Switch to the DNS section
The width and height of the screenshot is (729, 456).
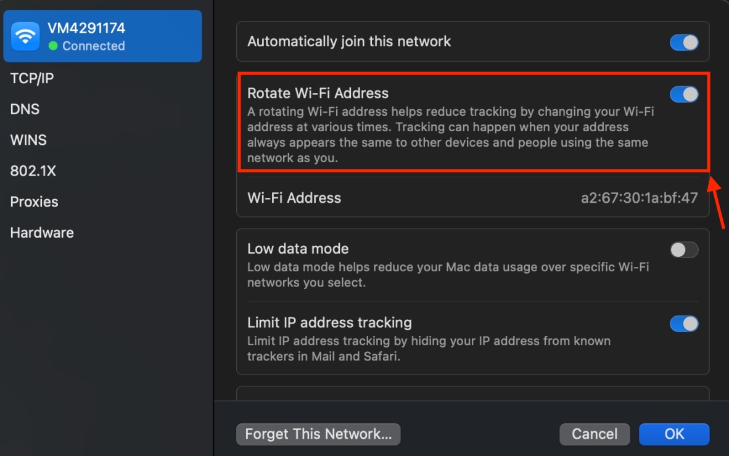25,109
